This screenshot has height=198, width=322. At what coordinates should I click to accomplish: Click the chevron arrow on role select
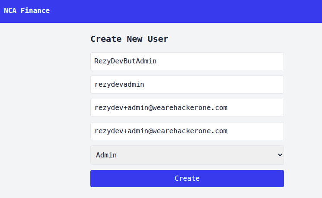280,155
